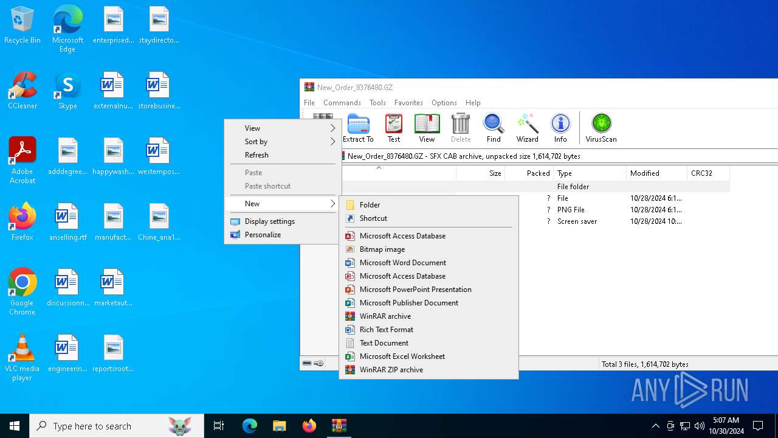The height and width of the screenshot is (438, 778).
Task: Click the Extract To toolbar icon in WinRAR
Action: [358, 128]
